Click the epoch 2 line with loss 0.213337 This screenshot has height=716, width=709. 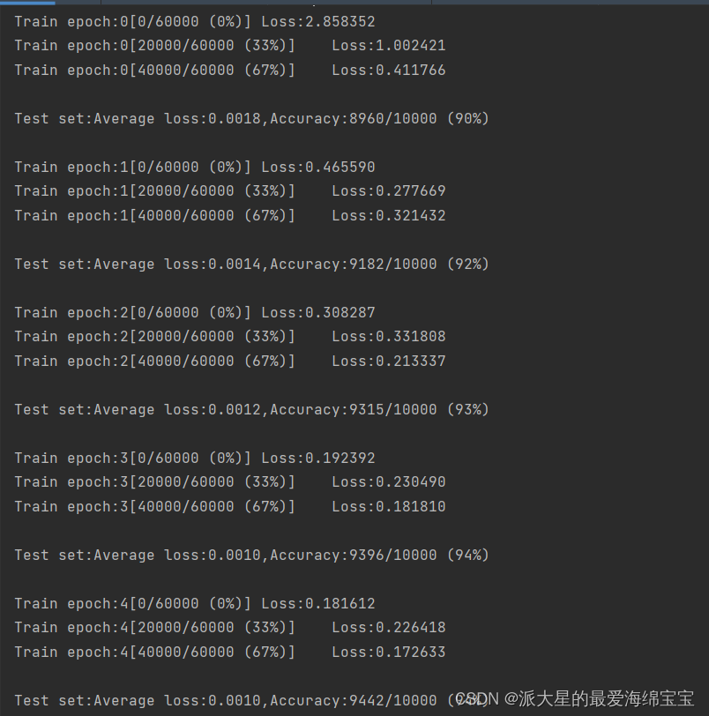pyautogui.click(x=229, y=361)
